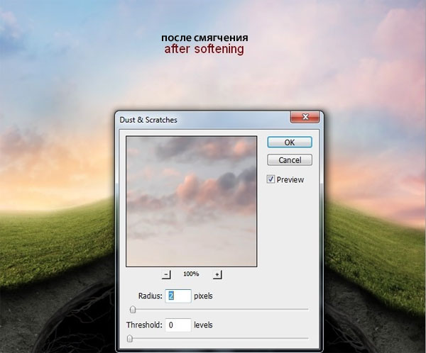Zoom in the filter preview with plus
The image size is (426, 353).
pos(217,274)
